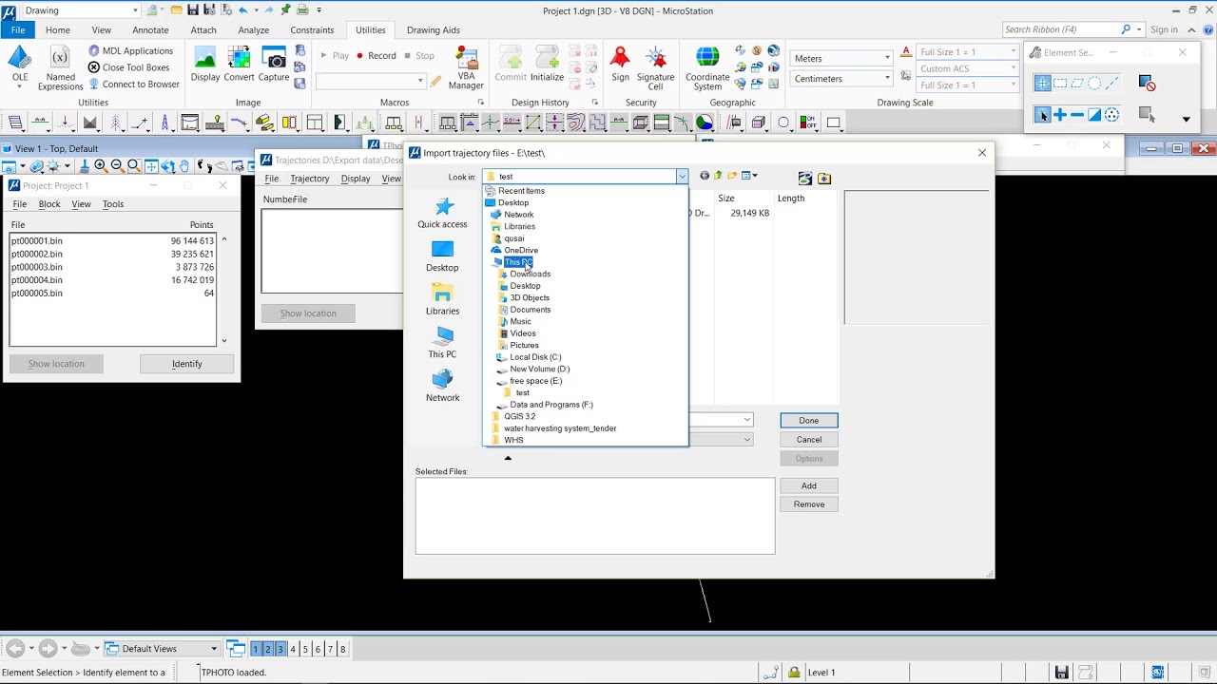Select Circle mode in Element Selection
The height and width of the screenshot is (684, 1217).
click(x=1094, y=84)
